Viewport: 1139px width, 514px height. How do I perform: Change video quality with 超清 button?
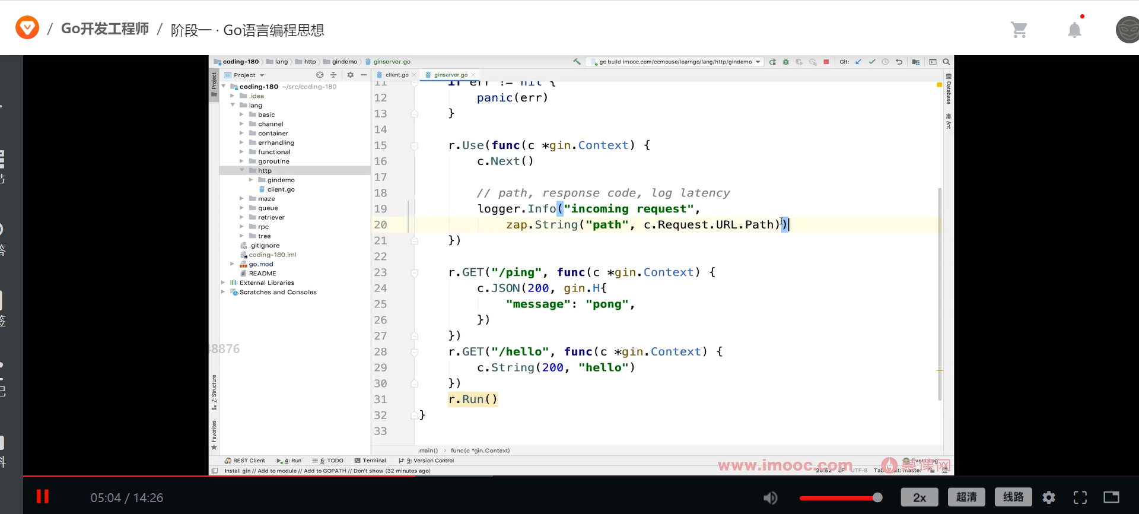(x=966, y=497)
